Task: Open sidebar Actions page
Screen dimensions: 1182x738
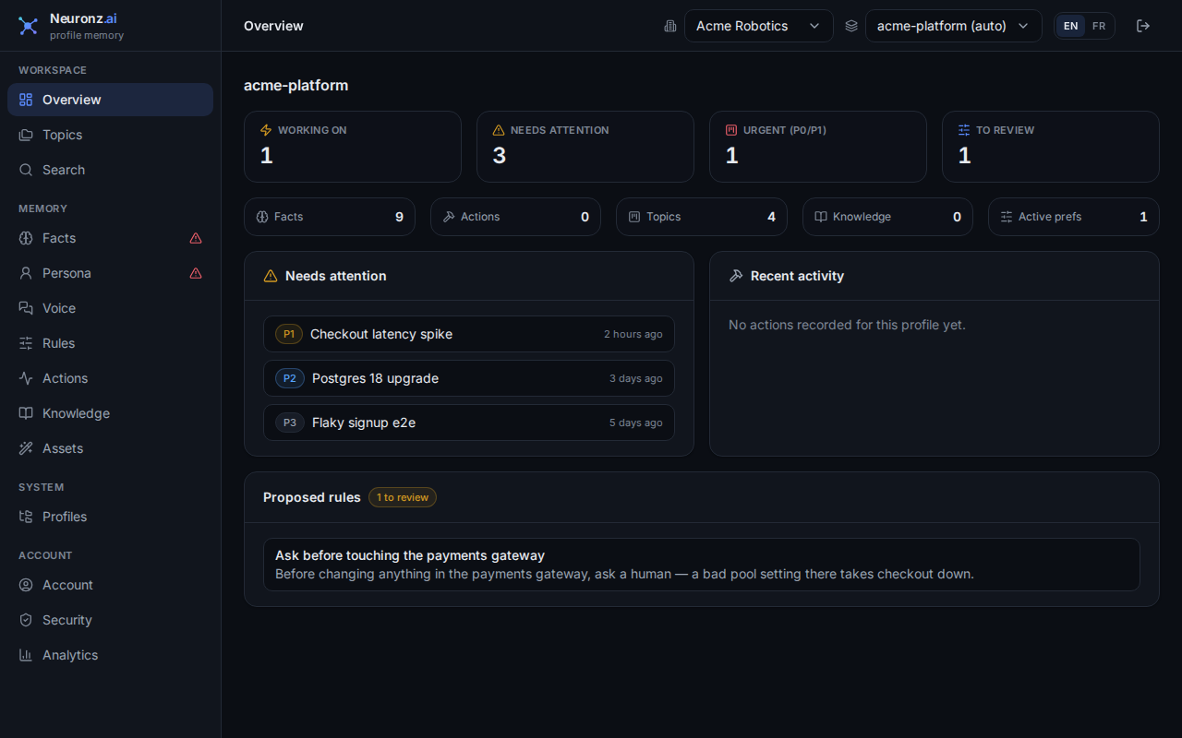Action: [110, 378]
